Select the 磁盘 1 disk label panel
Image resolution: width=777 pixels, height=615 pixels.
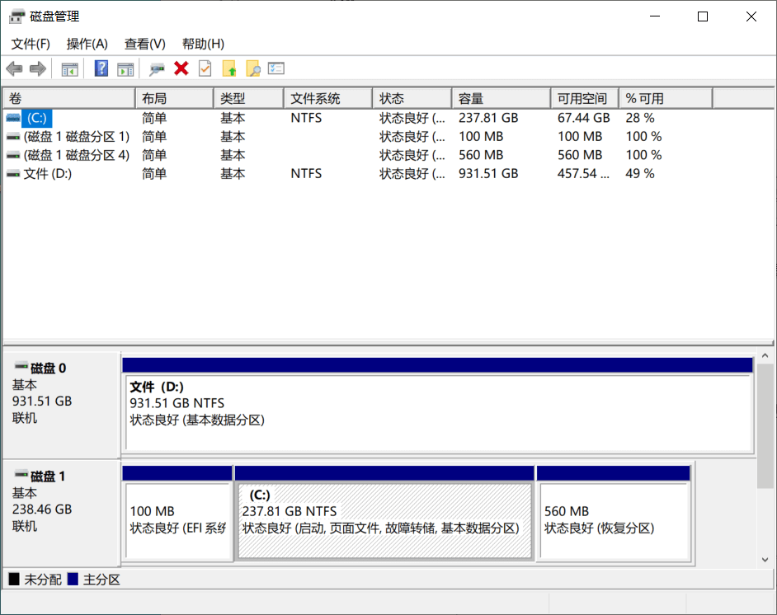(x=61, y=512)
